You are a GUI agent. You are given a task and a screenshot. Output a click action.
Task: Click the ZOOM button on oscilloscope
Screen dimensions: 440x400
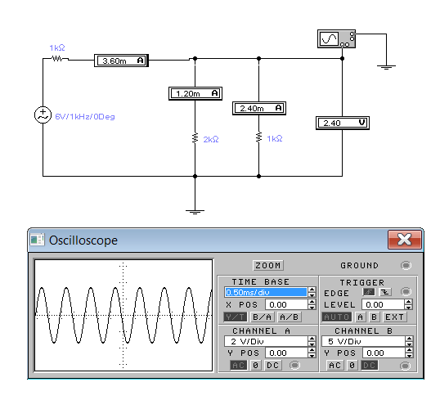pos(268,265)
